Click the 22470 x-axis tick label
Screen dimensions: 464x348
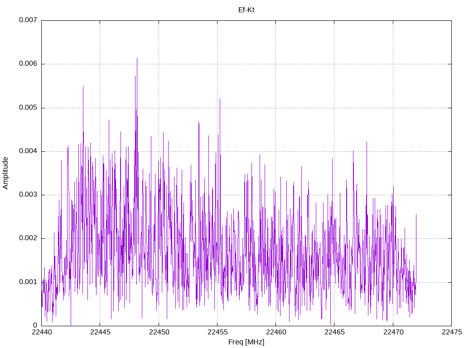point(393,332)
